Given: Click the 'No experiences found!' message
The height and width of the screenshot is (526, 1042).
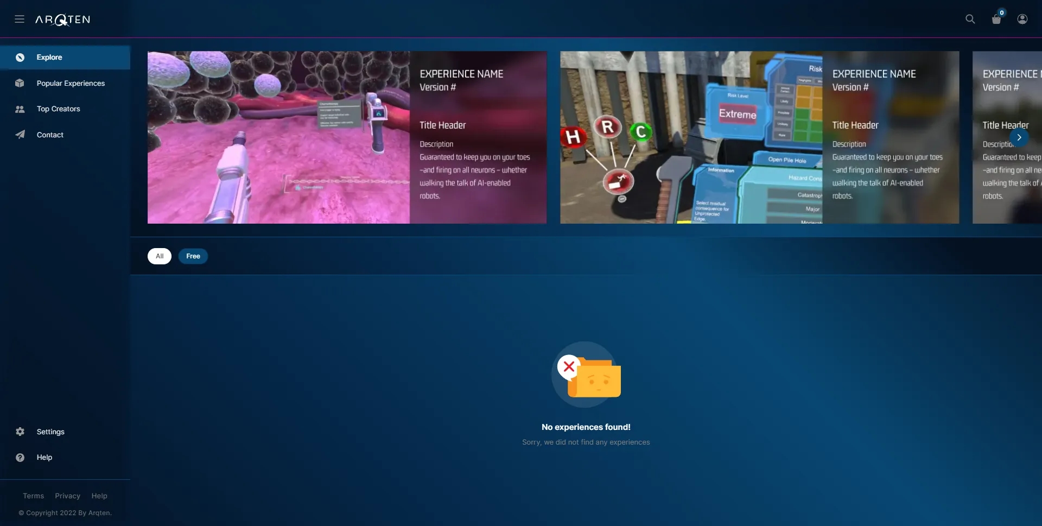Looking at the screenshot, I should 586,427.
